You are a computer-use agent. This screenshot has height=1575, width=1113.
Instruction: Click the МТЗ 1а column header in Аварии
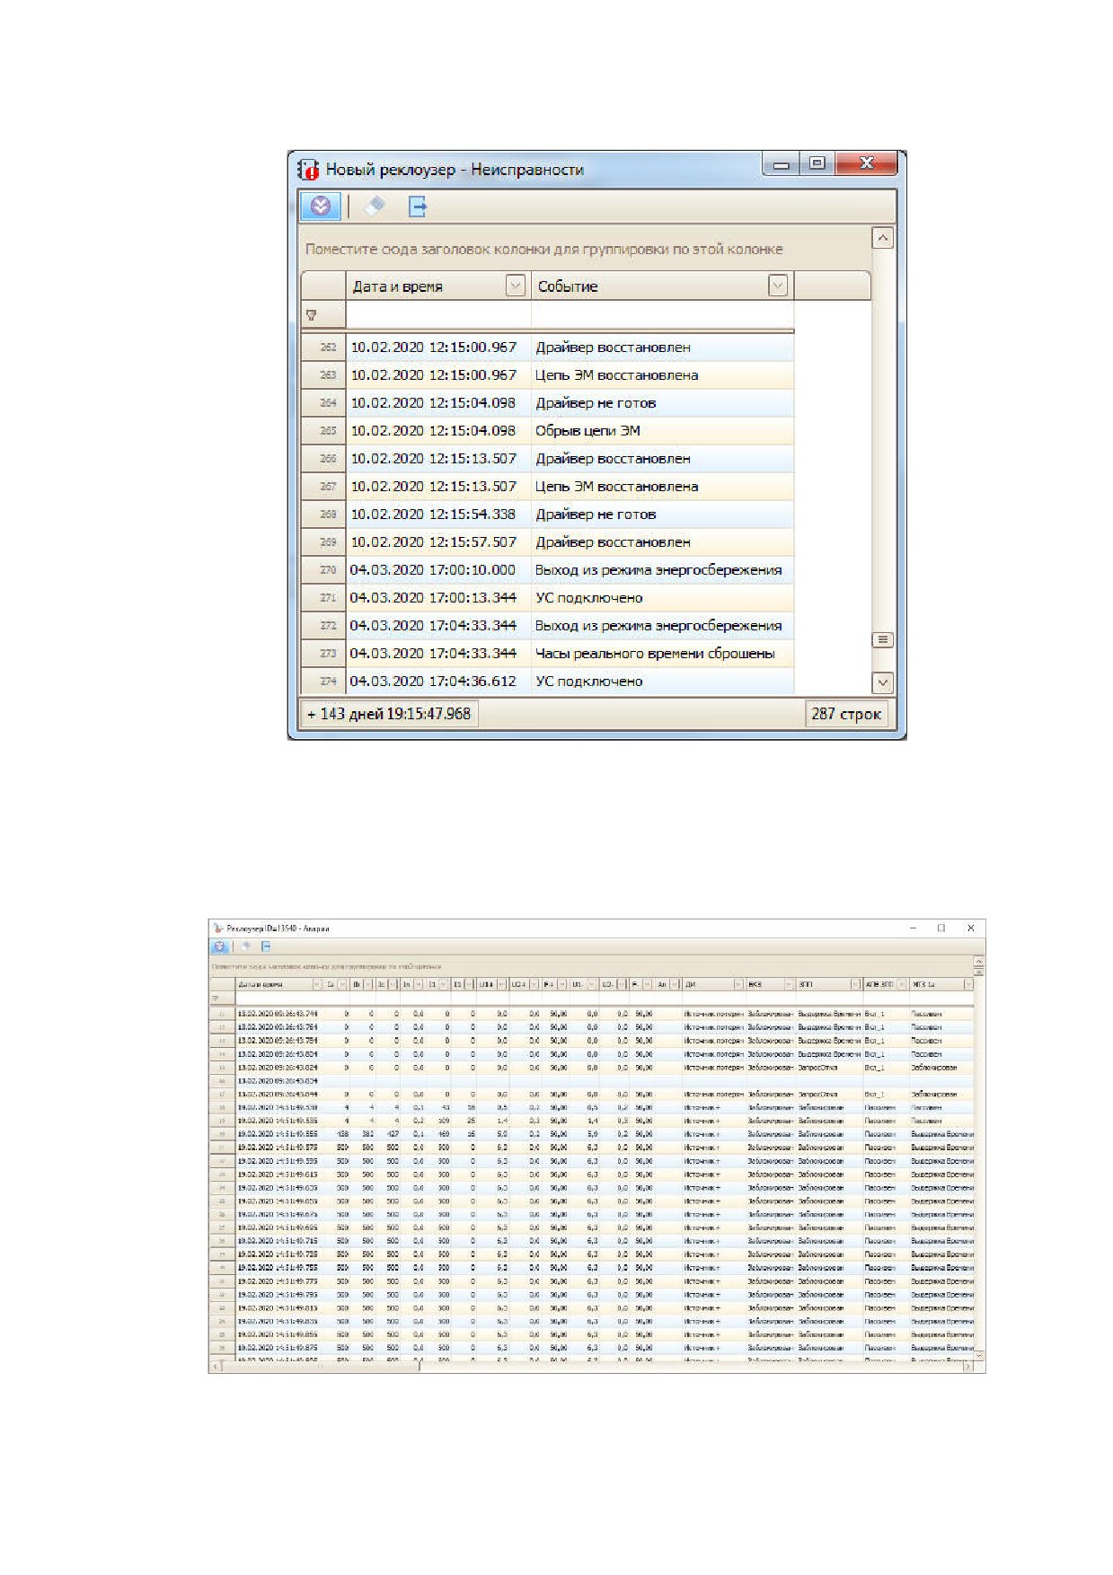(941, 984)
